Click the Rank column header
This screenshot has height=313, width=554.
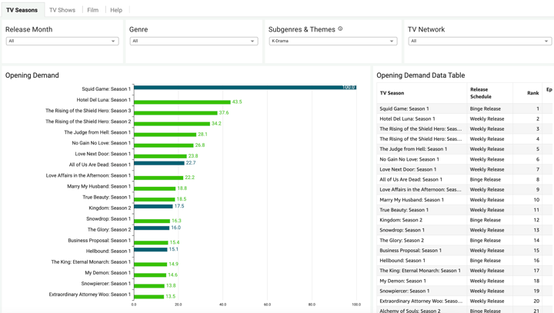coord(532,93)
